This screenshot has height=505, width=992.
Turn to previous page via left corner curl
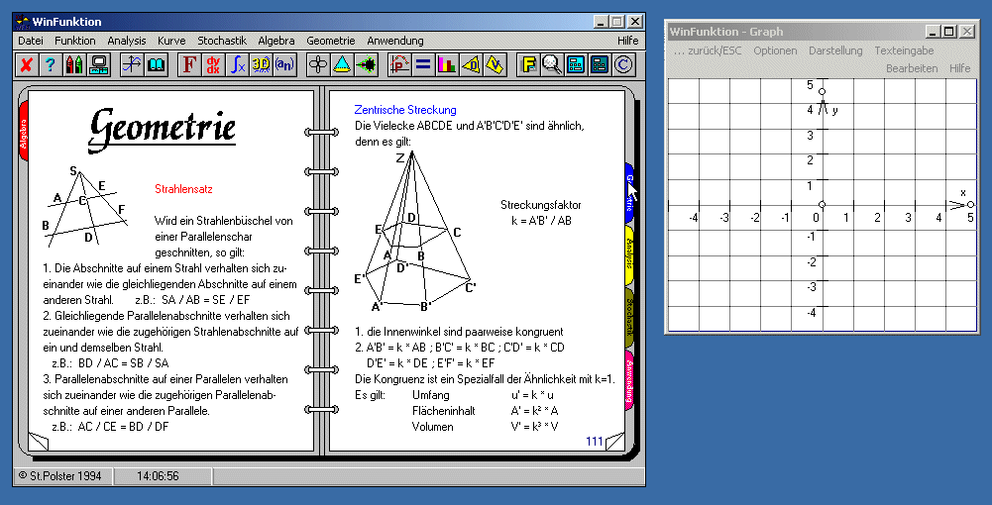(x=38, y=441)
